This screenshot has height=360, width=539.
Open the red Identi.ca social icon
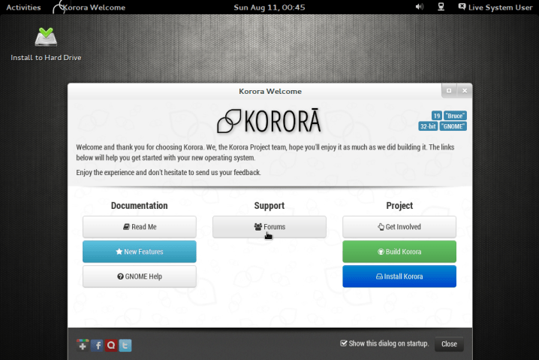(111, 345)
